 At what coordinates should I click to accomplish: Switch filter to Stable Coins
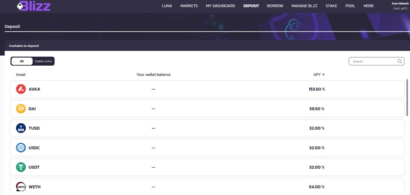(43, 61)
